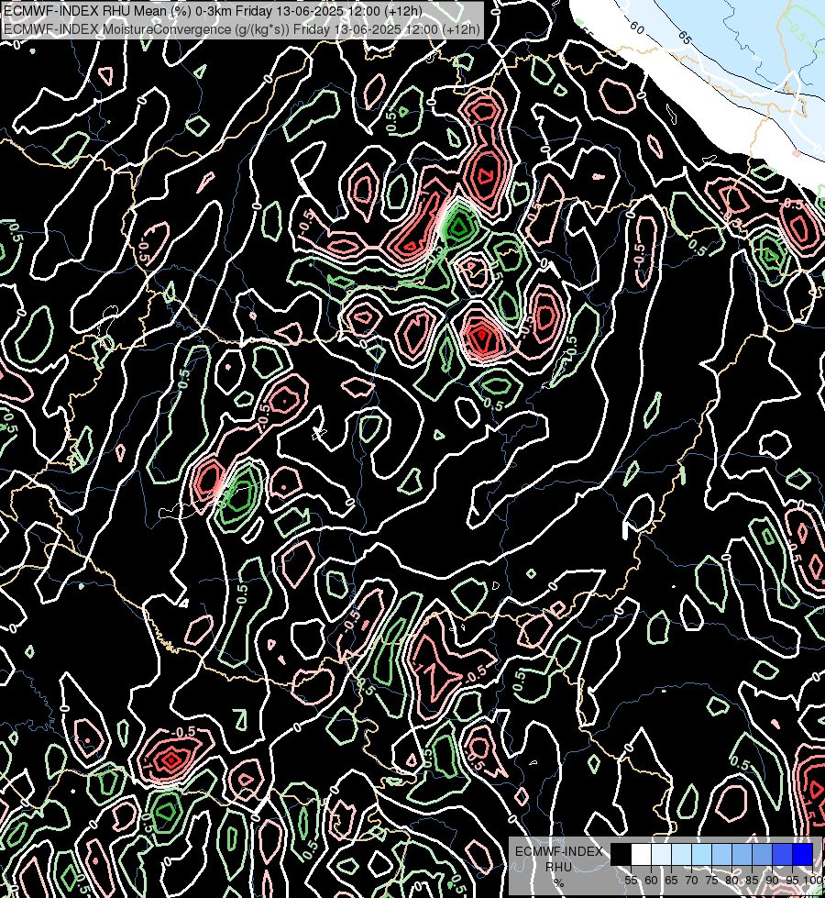The image size is (825, 898).
Task: Click the 80 tick label in the legend
Action: coord(731,881)
